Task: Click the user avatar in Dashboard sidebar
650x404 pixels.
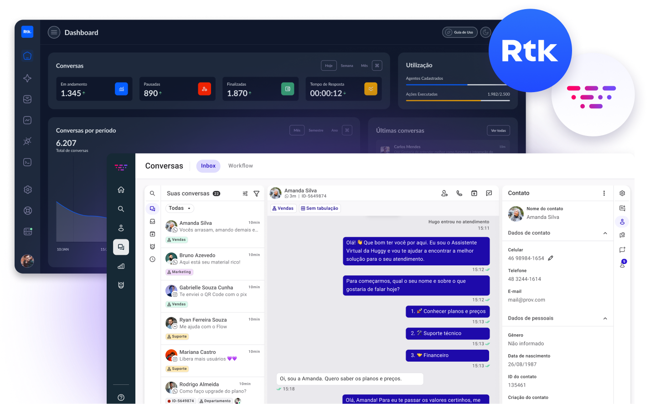Action: (x=27, y=261)
